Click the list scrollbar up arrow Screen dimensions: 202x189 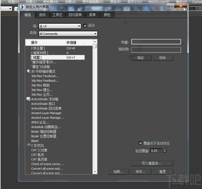point(95,42)
